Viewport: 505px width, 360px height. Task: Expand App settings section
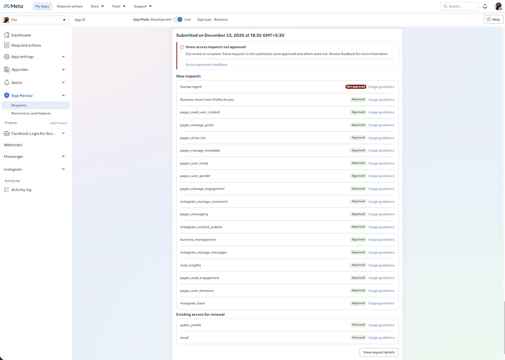click(64, 56)
